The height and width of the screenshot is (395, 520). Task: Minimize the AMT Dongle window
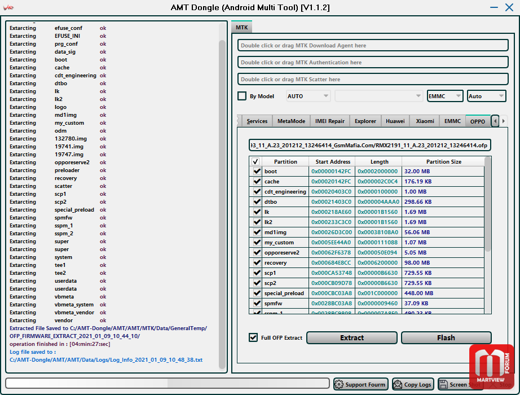[x=494, y=7]
